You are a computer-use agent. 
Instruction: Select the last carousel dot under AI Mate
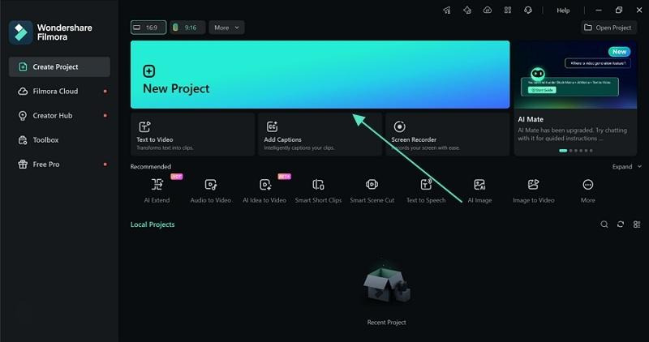591,151
